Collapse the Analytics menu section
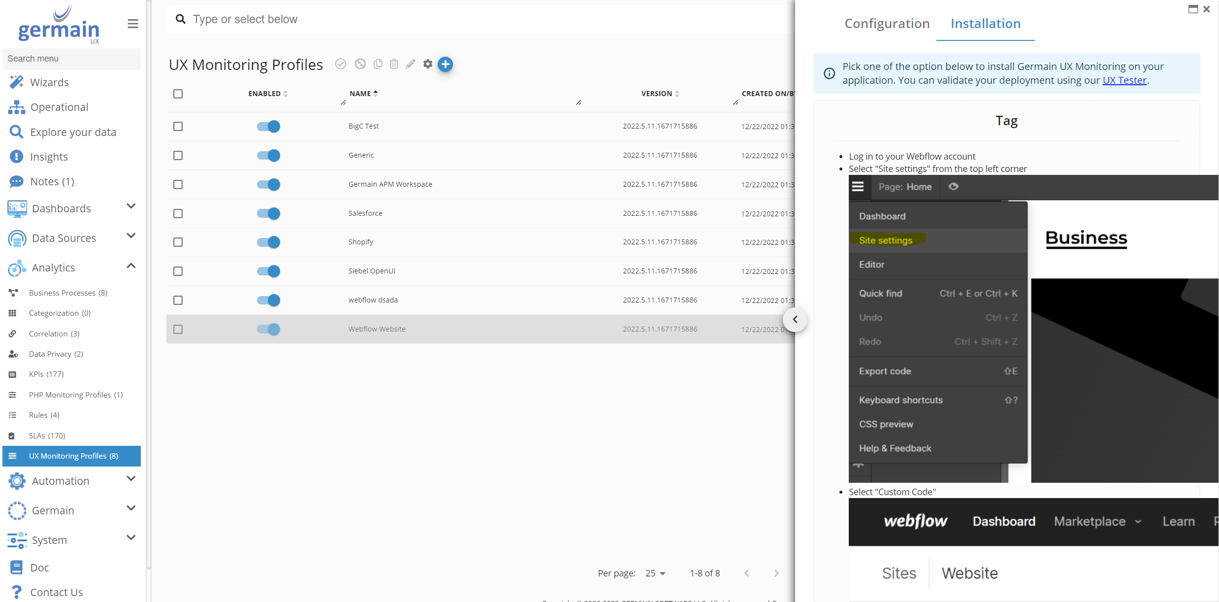Viewport: 1219px width, 602px height. pyautogui.click(x=130, y=267)
